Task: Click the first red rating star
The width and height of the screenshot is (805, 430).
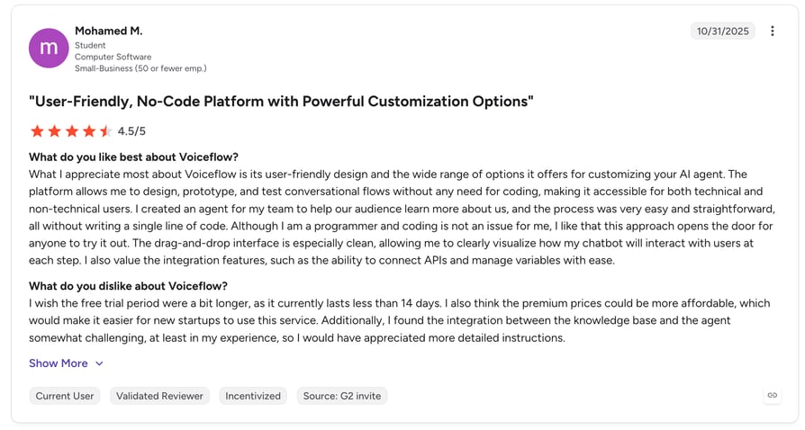Action: [x=38, y=130]
